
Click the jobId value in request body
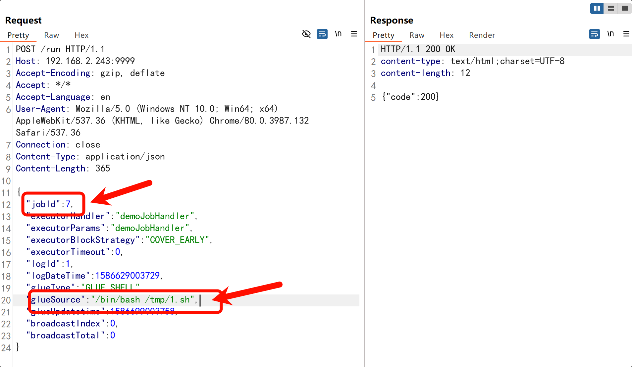pos(68,204)
